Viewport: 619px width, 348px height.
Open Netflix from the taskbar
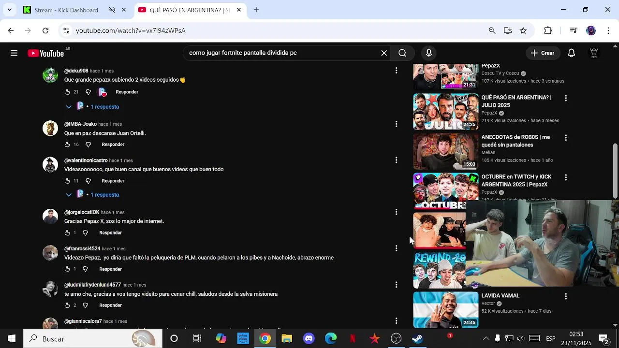[353, 339]
